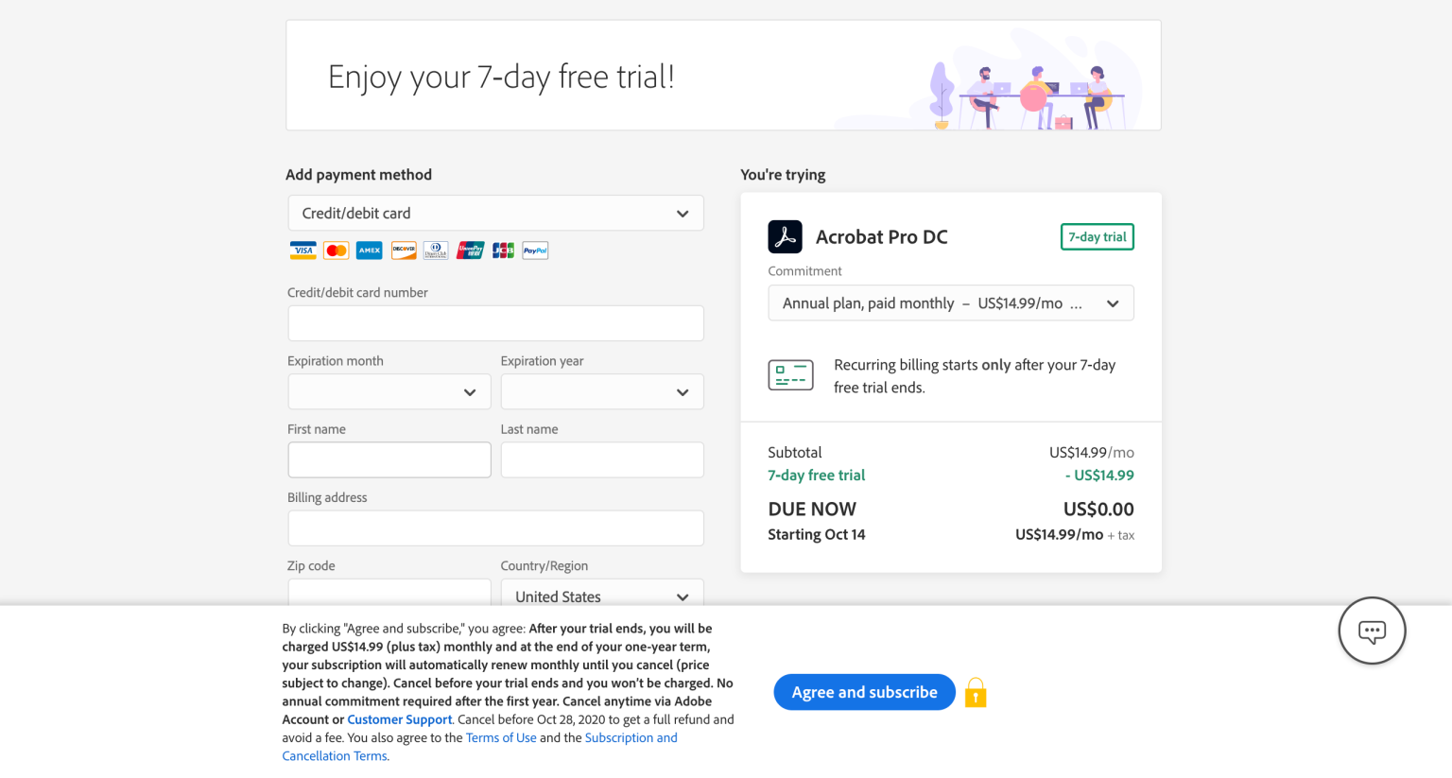This screenshot has height=778, width=1452.
Task: Click 'Enjoy your 7-day free trial!' heading
Action: pos(501,78)
